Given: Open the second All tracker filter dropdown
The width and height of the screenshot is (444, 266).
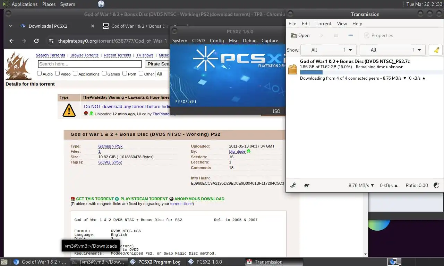Looking at the screenshot, I should point(393,50).
